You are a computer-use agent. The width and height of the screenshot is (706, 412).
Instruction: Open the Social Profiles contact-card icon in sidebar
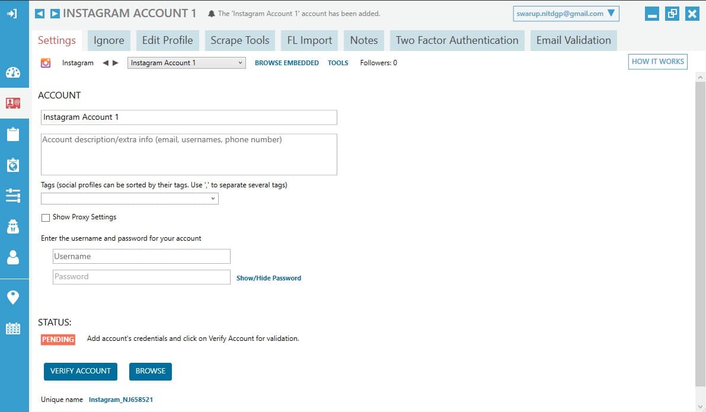tap(13, 103)
